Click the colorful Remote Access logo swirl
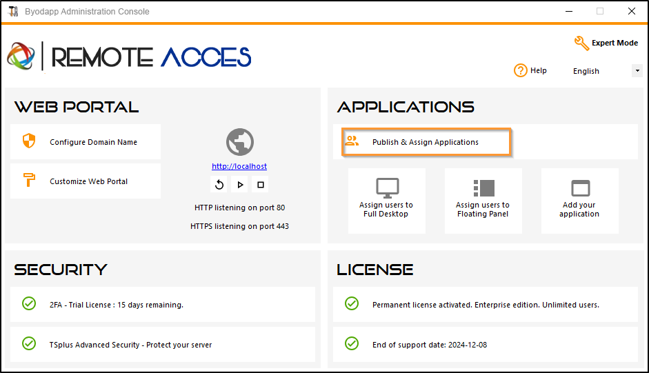Viewport: 649px width, 373px height. coord(21,56)
